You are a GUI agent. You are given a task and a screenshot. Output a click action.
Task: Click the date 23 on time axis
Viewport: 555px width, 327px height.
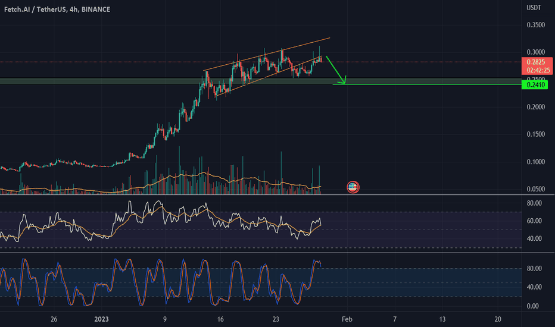click(276, 319)
